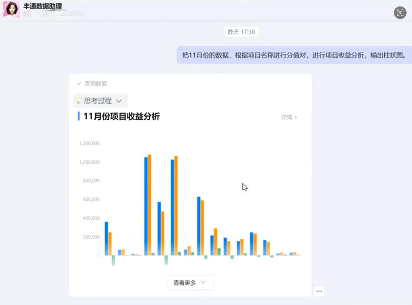Click the translate icon in top-right corner
Screen dimensions: 412x305
pos(400,13)
